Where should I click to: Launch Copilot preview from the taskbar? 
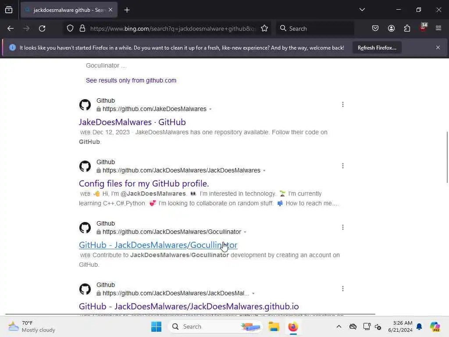click(x=435, y=326)
